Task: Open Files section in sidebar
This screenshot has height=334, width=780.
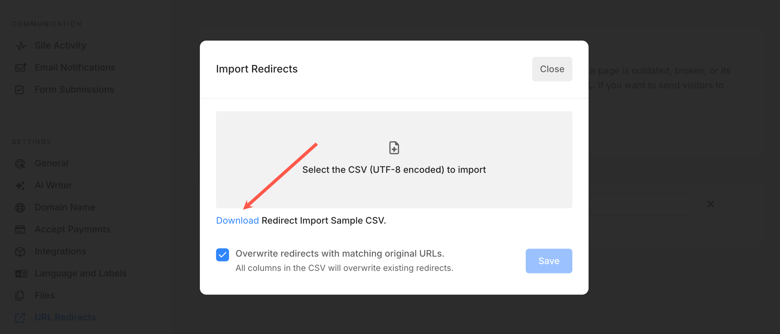Action: point(44,295)
